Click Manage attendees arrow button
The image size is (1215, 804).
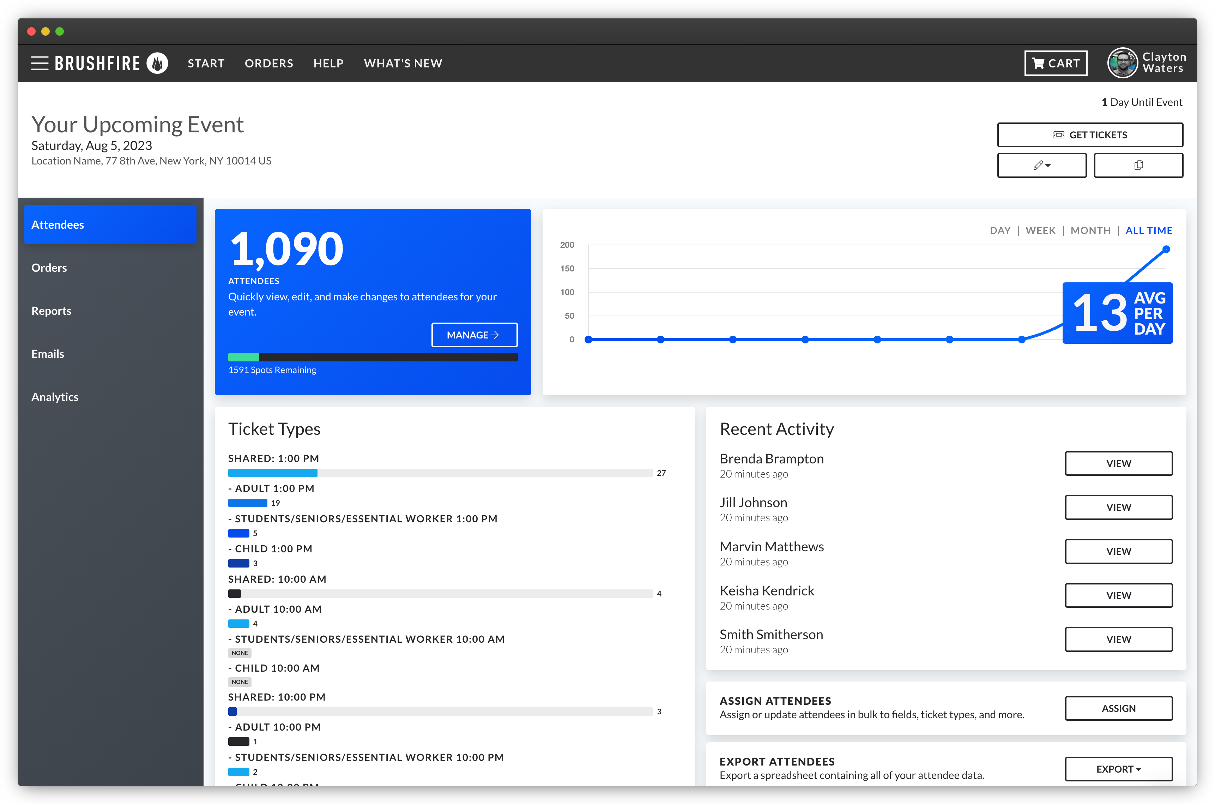474,335
